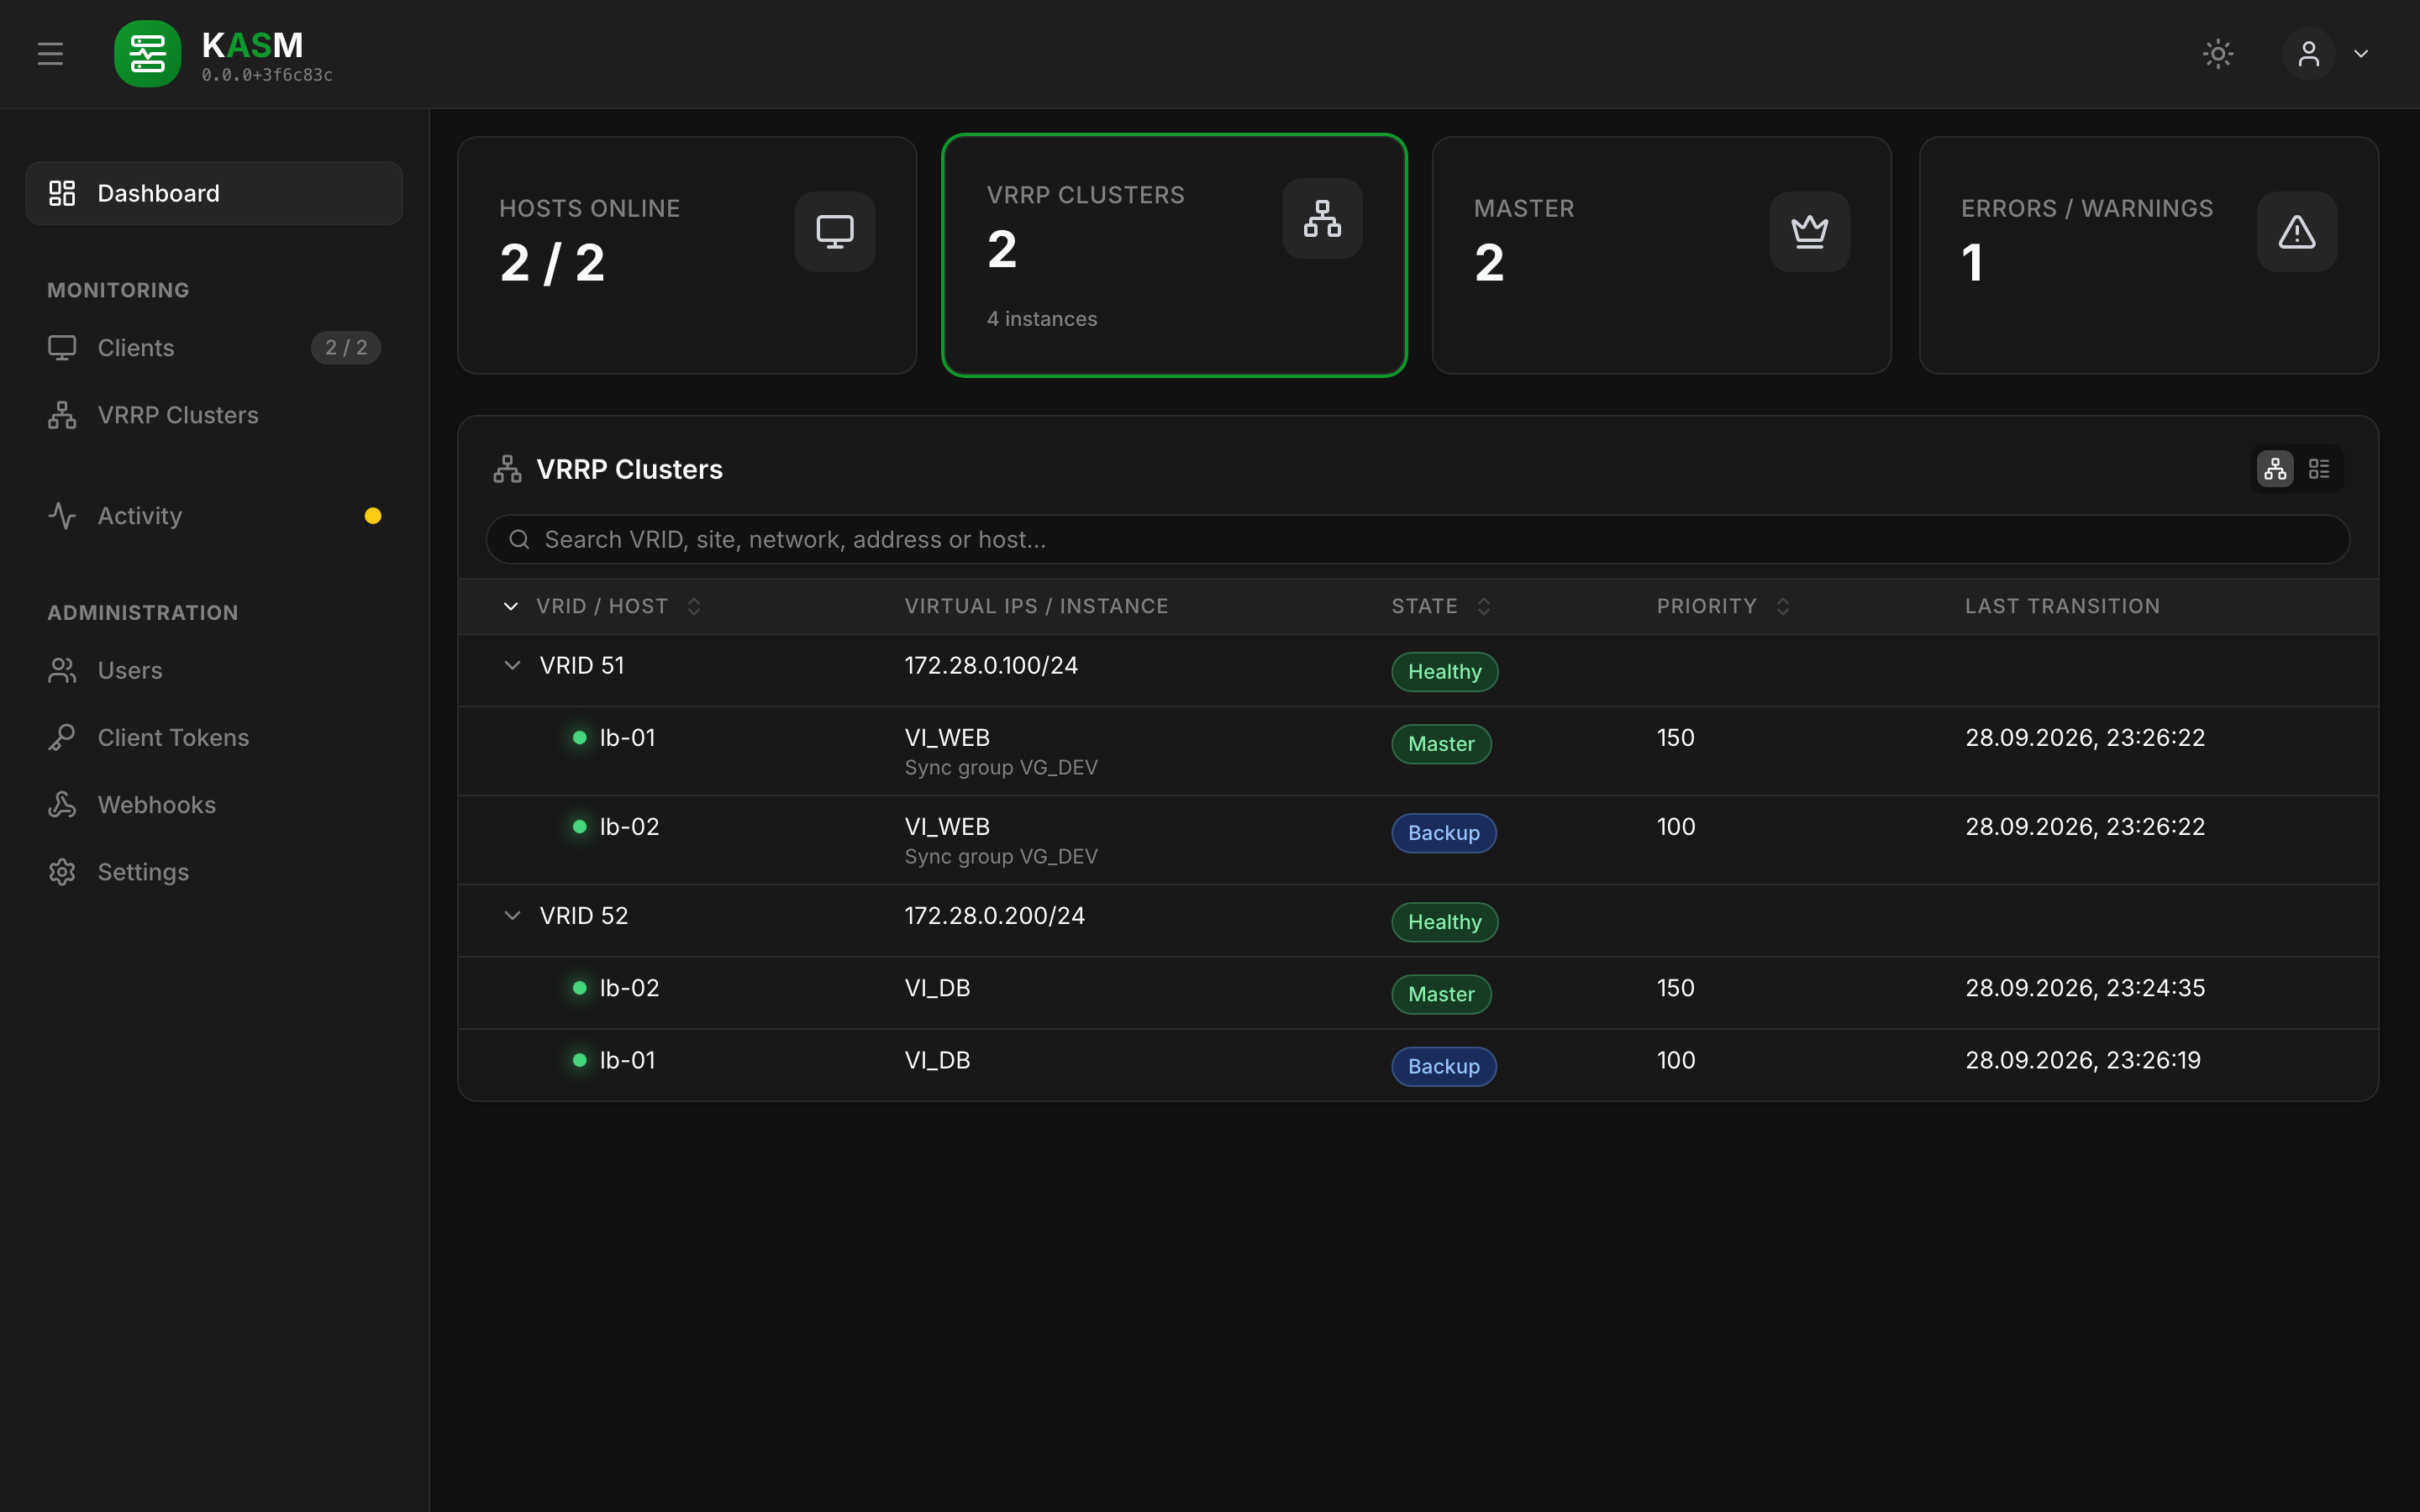Click the Healthy badge for VRID 51

(x=1444, y=672)
